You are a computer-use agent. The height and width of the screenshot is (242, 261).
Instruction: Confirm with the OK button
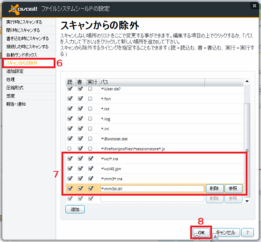point(201,232)
